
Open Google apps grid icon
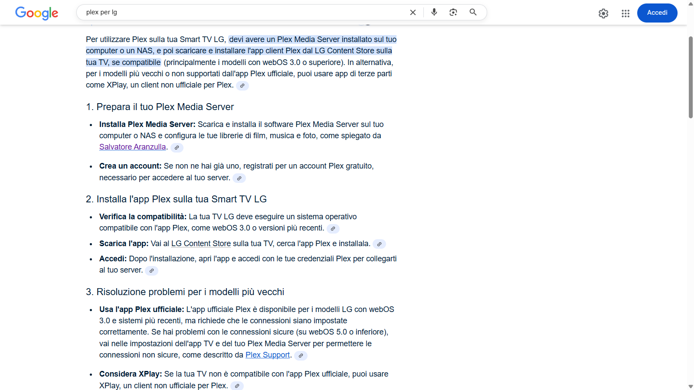pyautogui.click(x=625, y=13)
